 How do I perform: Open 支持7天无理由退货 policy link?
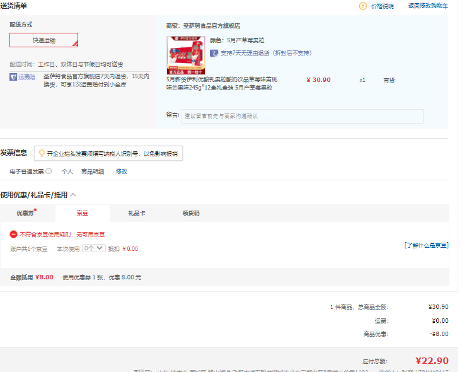pos(266,53)
